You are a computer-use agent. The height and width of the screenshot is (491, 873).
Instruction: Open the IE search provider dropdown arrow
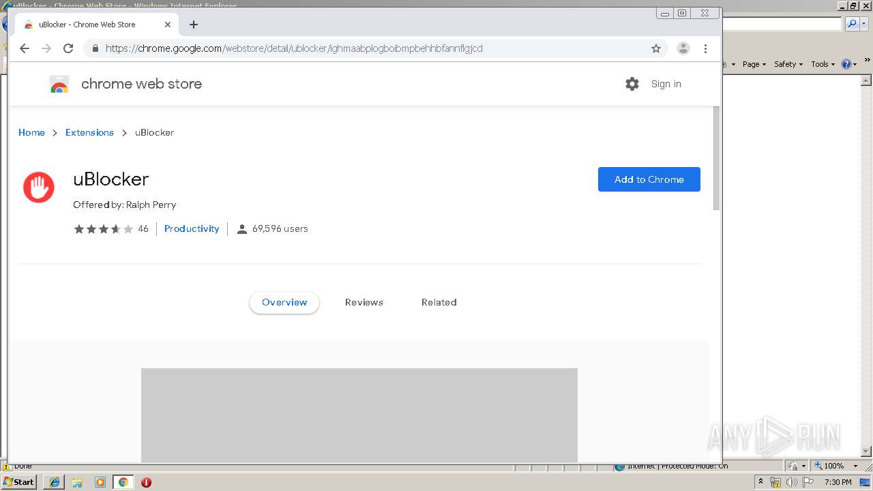tap(863, 24)
